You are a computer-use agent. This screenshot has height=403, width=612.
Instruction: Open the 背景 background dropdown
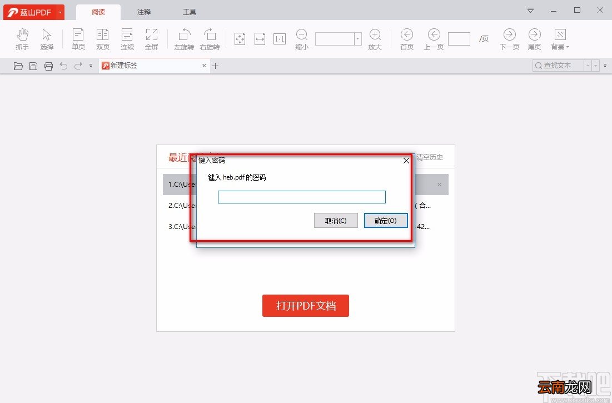[x=560, y=39]
